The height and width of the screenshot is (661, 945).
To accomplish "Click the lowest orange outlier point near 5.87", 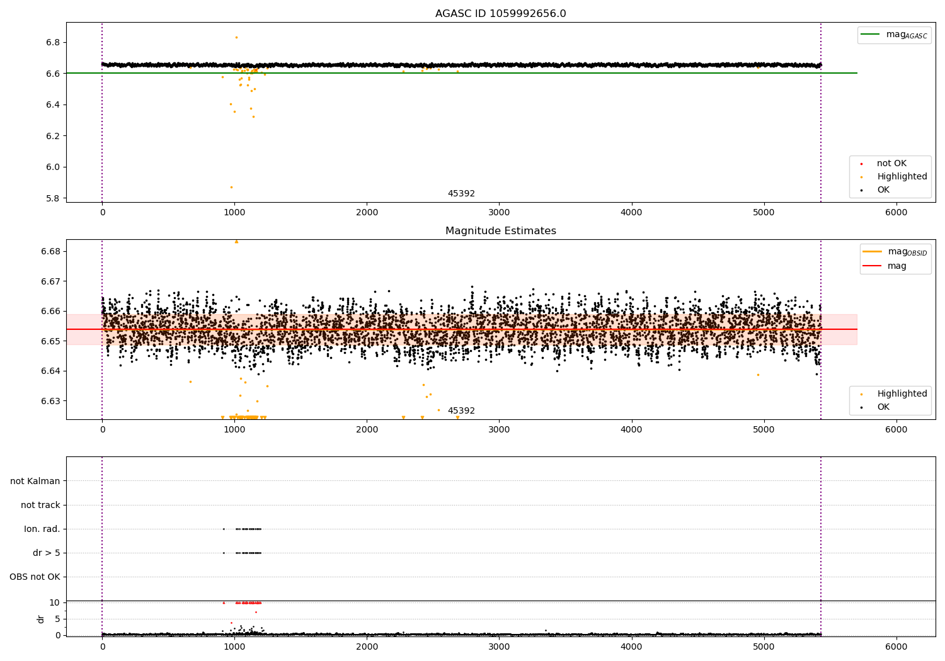I will click(x=231, y=187).
